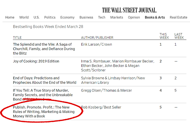Go to the Markets section
Image resolution: width=190 pixels, height=129 pixels.
click(x=117, y=18)
